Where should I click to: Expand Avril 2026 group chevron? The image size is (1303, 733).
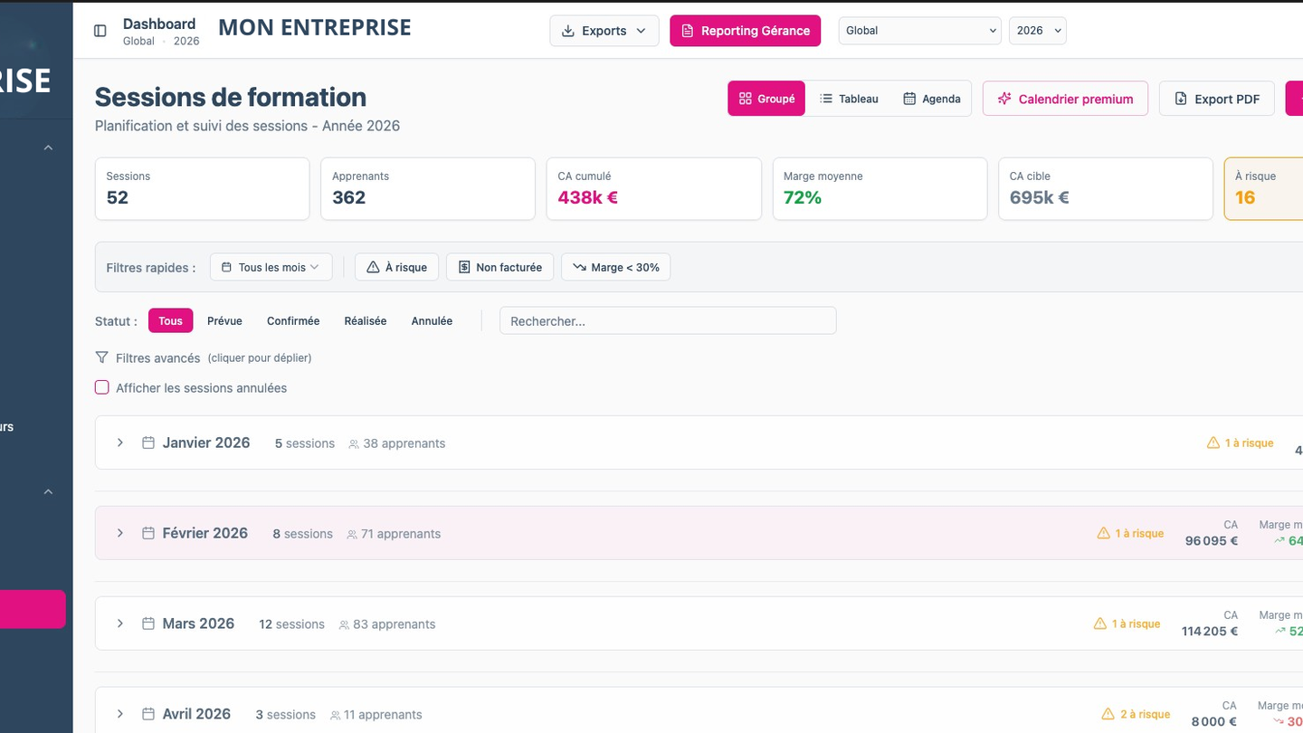tap(119, 714)
